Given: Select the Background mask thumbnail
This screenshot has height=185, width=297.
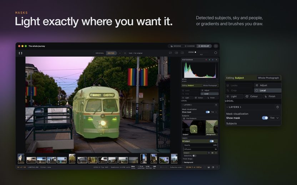Looking at the screenshot, I should [x=212, y=128].
